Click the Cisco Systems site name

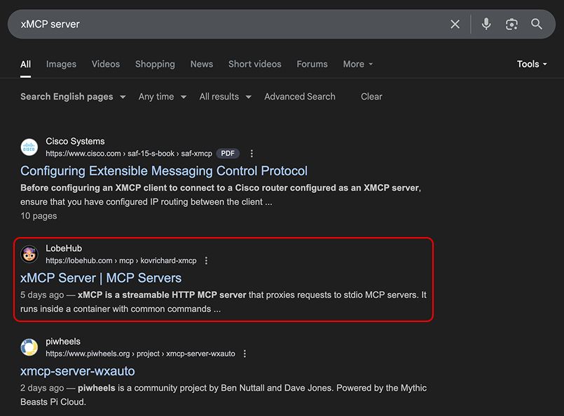(75, 141)
